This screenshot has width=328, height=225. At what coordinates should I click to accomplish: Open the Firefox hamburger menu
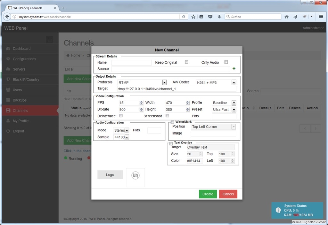(321, 17)
